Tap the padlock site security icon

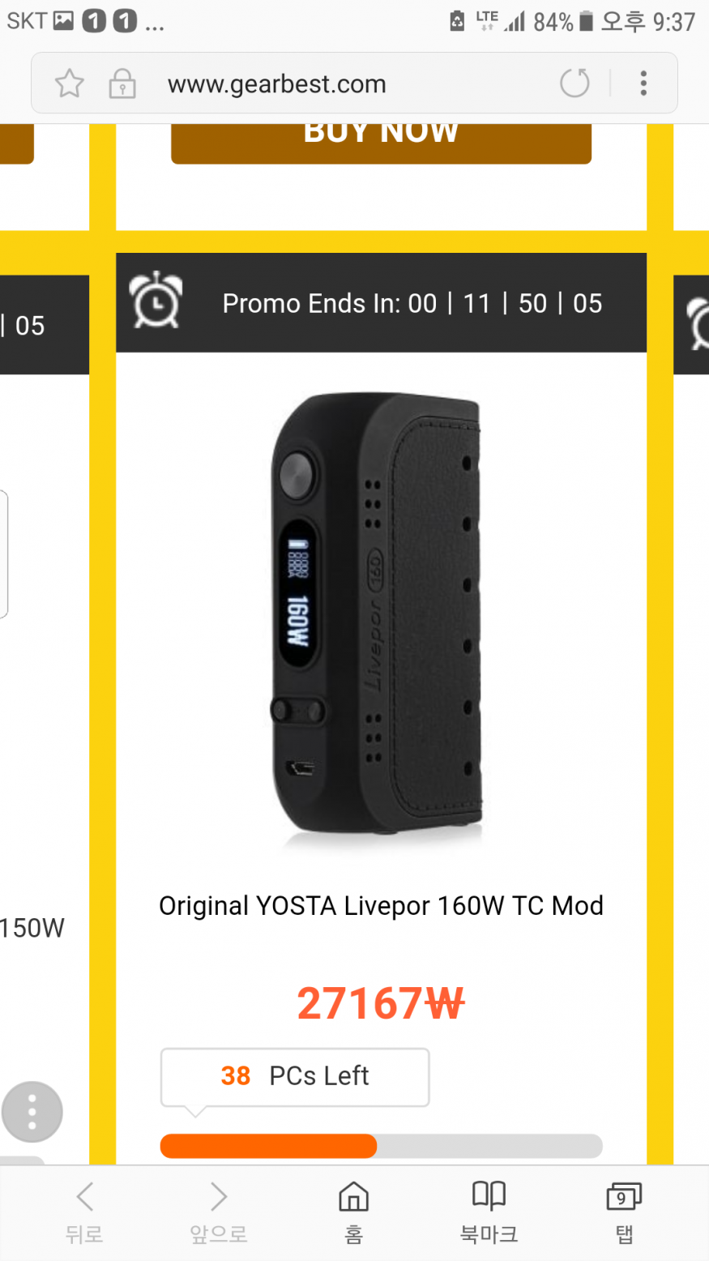(122, 83)
